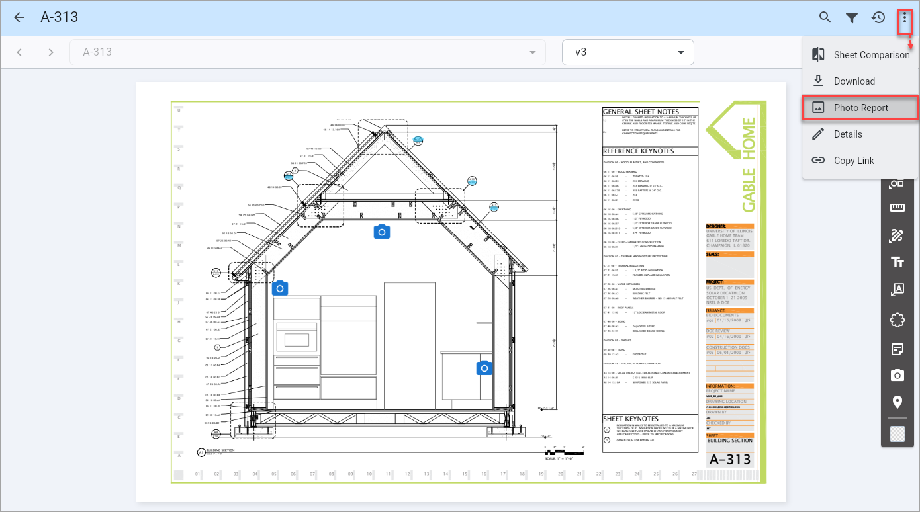
Task: Select the sticky note tool
Action: (x=897, y=348)
